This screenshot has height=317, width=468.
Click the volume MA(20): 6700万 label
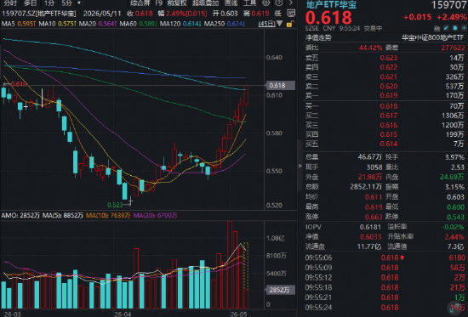[x=155, y=215]
